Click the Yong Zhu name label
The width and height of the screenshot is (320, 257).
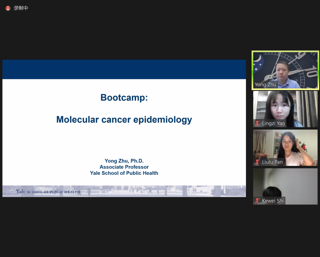(266, 85)
